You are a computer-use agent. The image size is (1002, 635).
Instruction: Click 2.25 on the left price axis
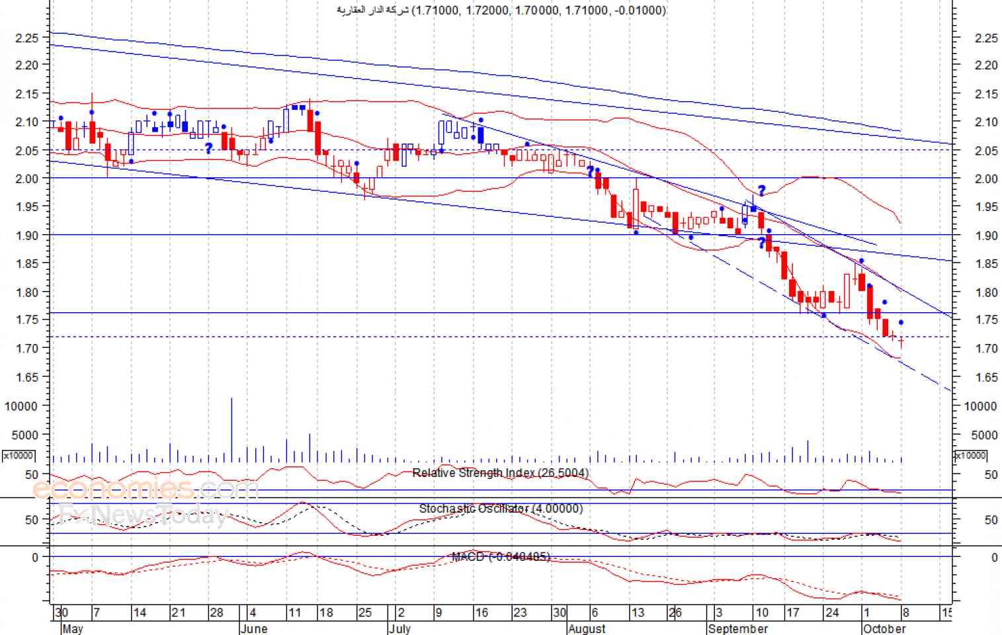(27, 38)
